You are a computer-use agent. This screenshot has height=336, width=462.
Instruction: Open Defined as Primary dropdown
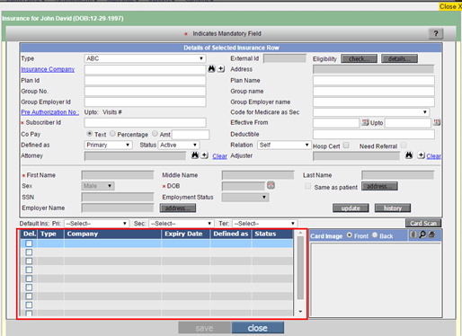click(108, 145)
